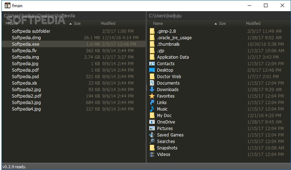Click the right pane sort arrow indicator
The image size is (291, 170).
pyautogui.click(x=216, y=24)
